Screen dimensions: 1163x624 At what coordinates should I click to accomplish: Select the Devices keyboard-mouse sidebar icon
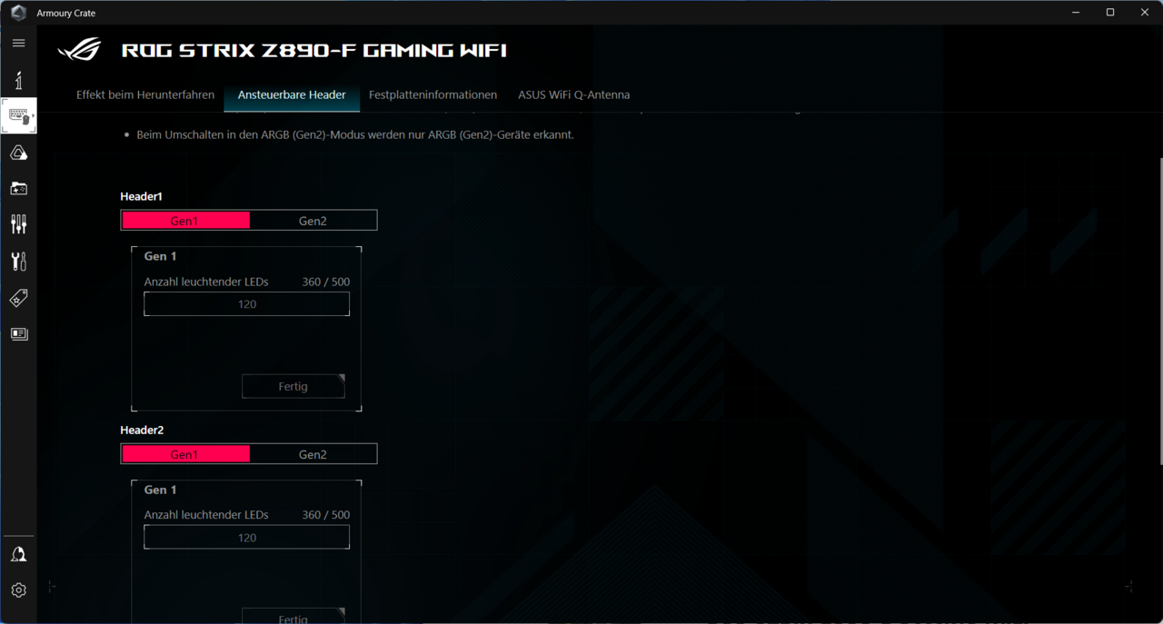(x=18, y=116)
